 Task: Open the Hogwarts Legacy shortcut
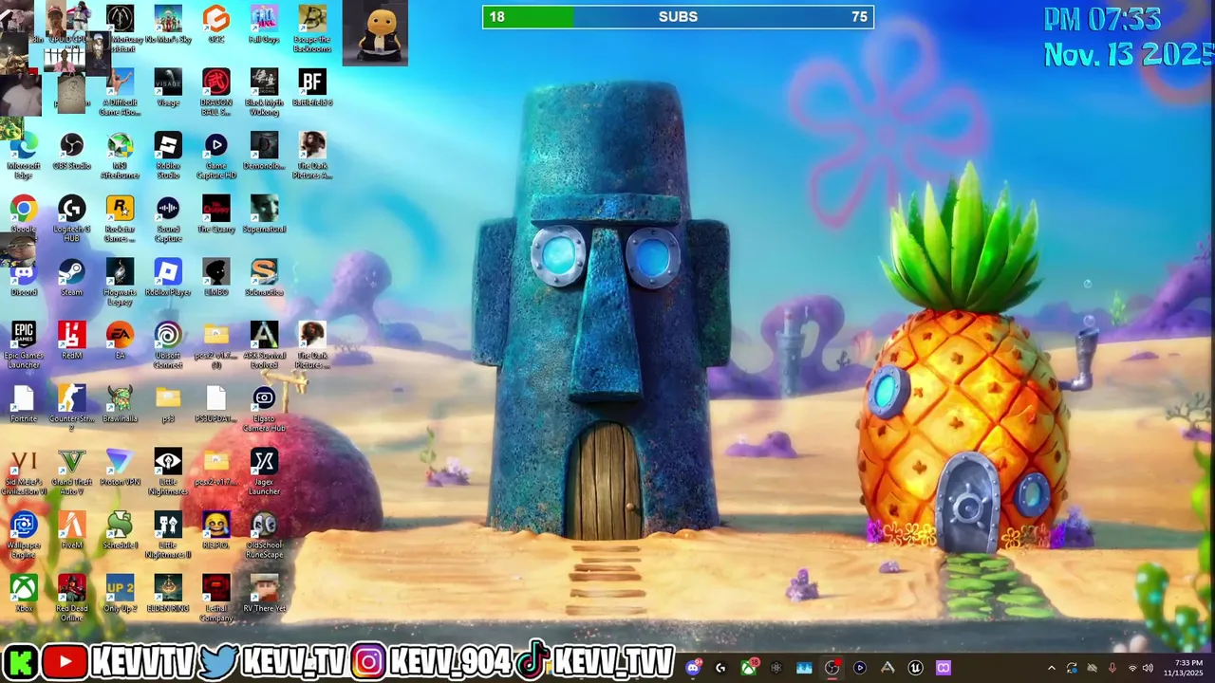tap(120, 283)
